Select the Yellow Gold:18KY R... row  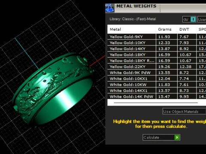[x=157, y=61]
